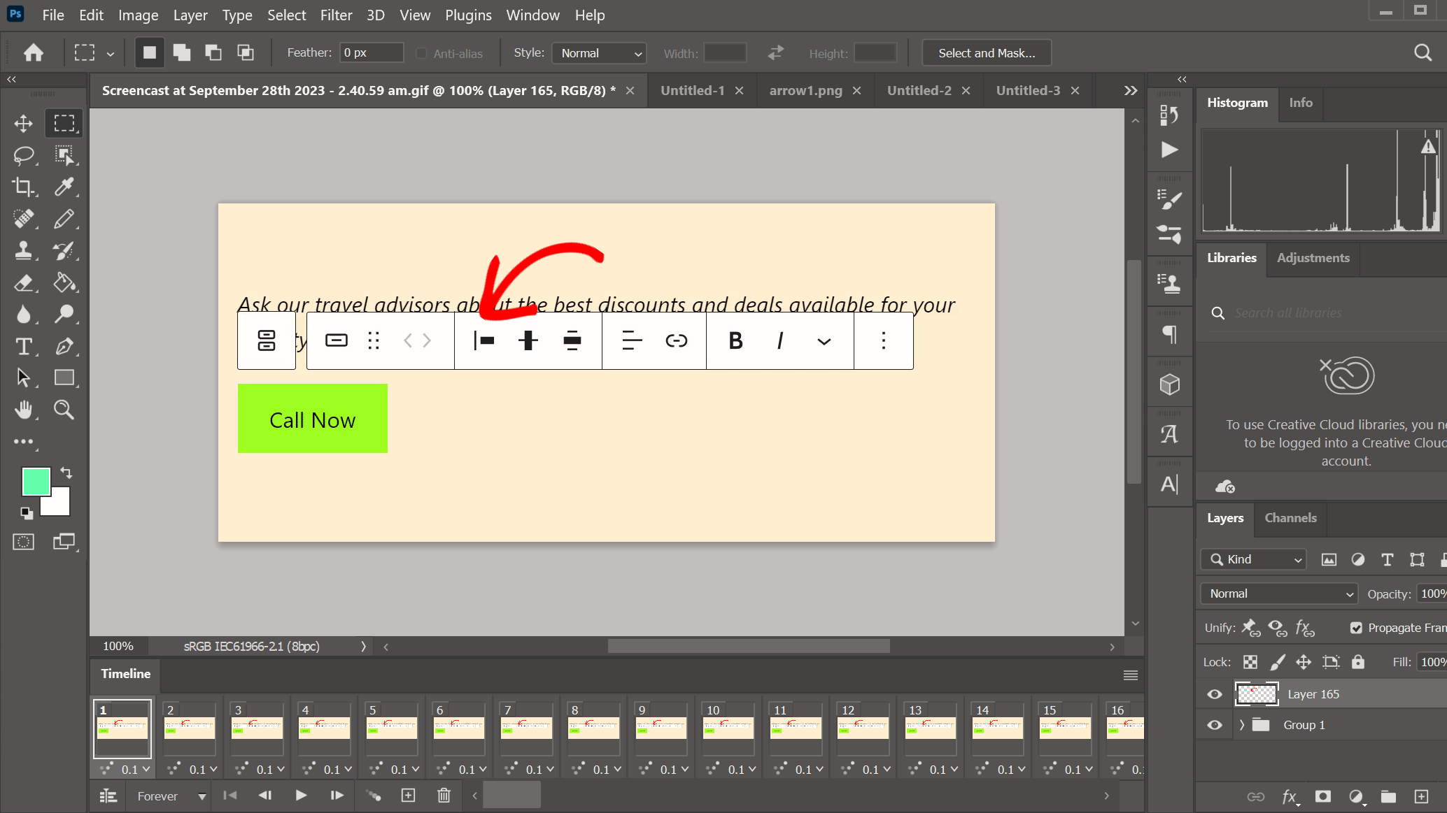The image size is (1447, 813).
Task: Uncheck Propagate Frame 1
Action: [1357, 627]
